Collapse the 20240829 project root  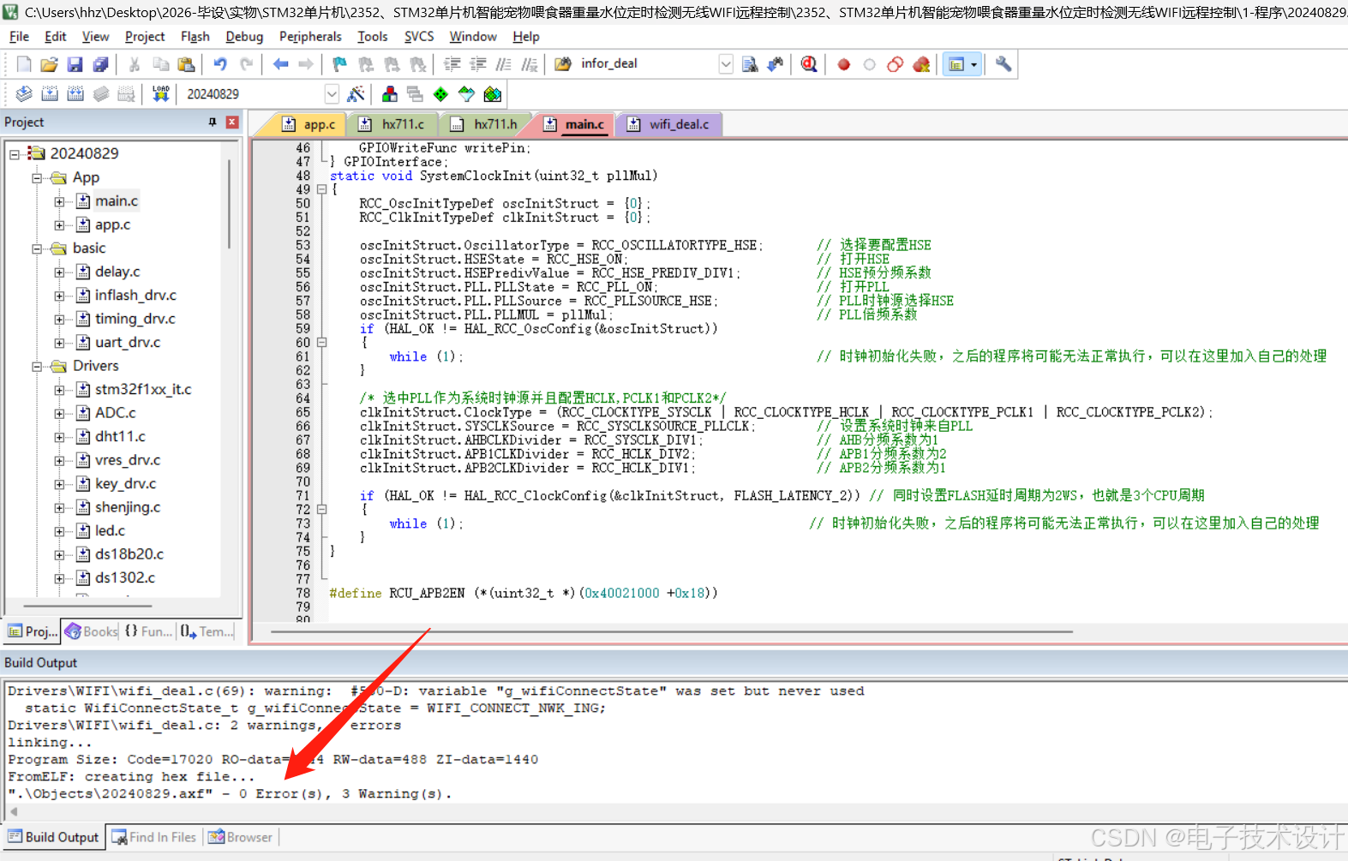tap(15, 154)
